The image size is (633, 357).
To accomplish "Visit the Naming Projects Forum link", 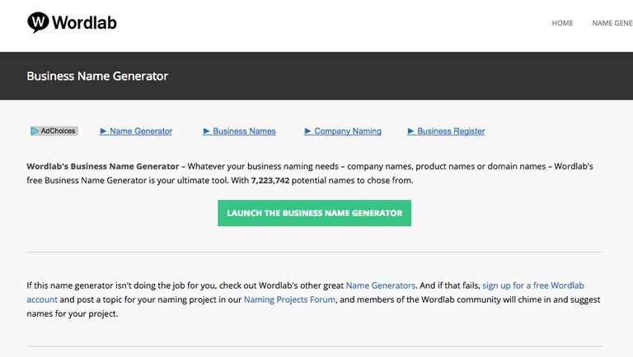I will 289,299.
